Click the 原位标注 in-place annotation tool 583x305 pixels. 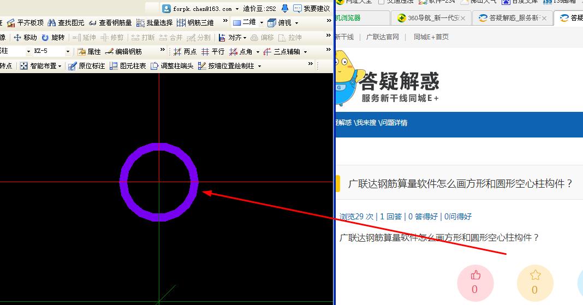pyautogui.click(x=87, y=66)
